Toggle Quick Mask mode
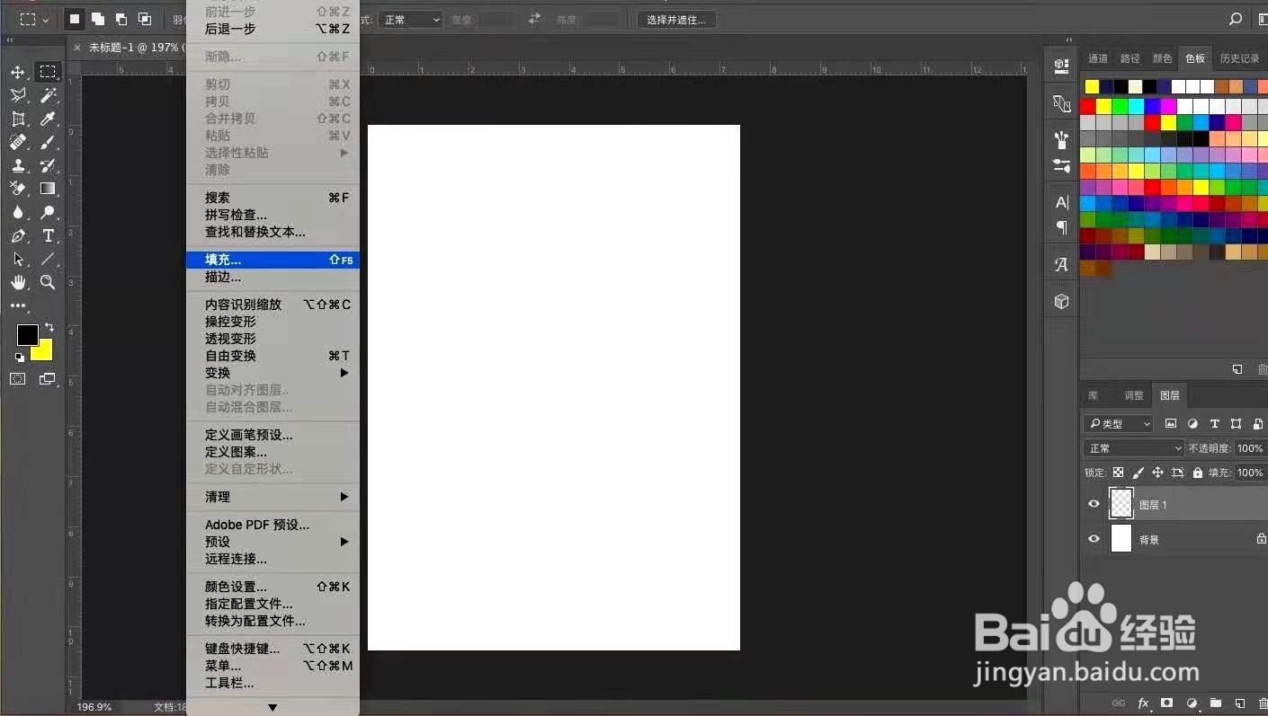This screenshot has height=716, width=1268. [x=18, y=379]
